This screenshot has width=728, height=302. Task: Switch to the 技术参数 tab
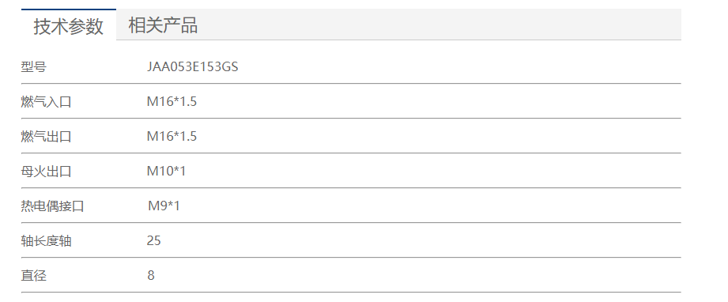click(68, 25)
